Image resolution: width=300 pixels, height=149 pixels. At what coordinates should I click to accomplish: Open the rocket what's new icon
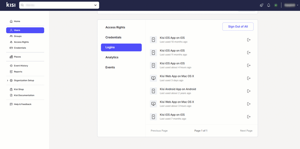261,5
